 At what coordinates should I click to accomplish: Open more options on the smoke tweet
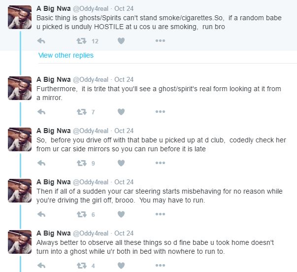[x=160, y=41]
